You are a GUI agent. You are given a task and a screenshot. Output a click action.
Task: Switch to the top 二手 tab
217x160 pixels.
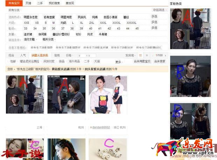tap(40, 3)
